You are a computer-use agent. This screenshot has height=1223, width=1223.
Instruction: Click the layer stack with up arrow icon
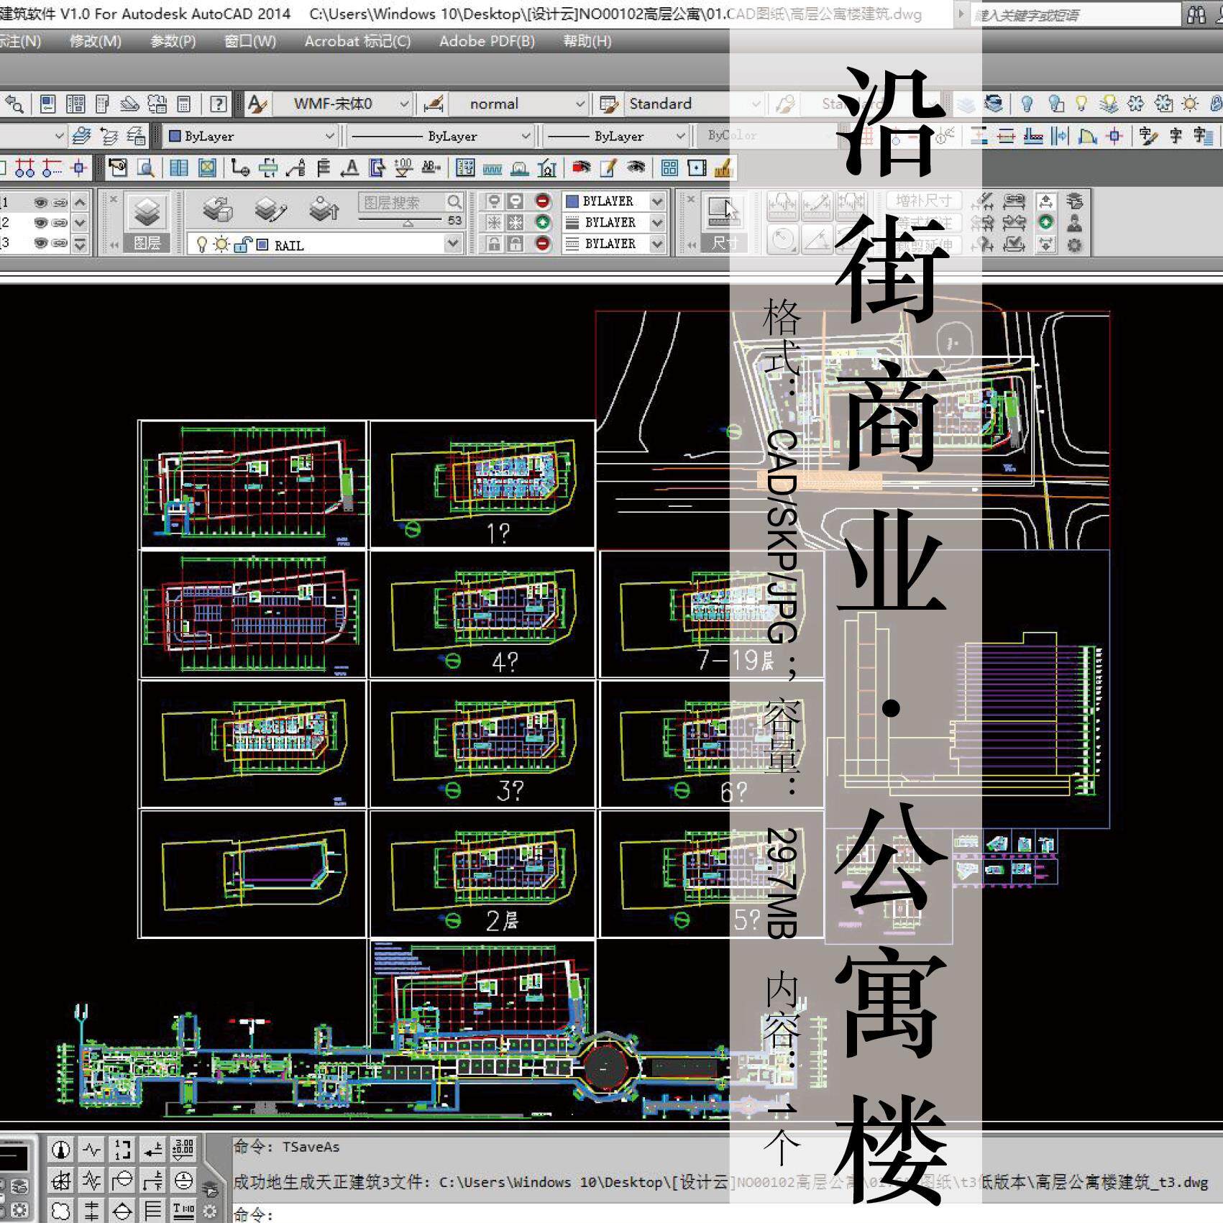pyautogui.click(x=324, y=209)
